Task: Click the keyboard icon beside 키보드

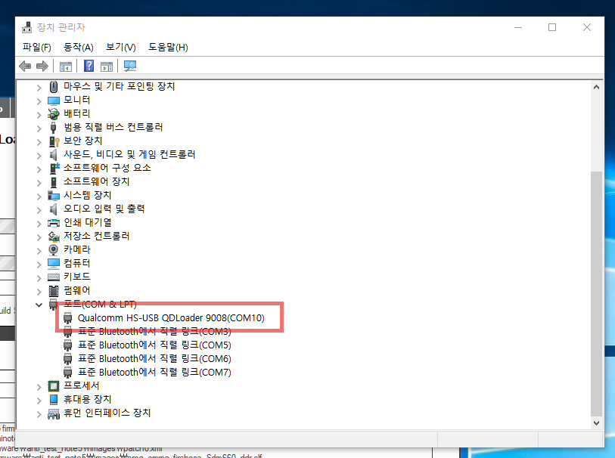Action: tap(54, 277)
